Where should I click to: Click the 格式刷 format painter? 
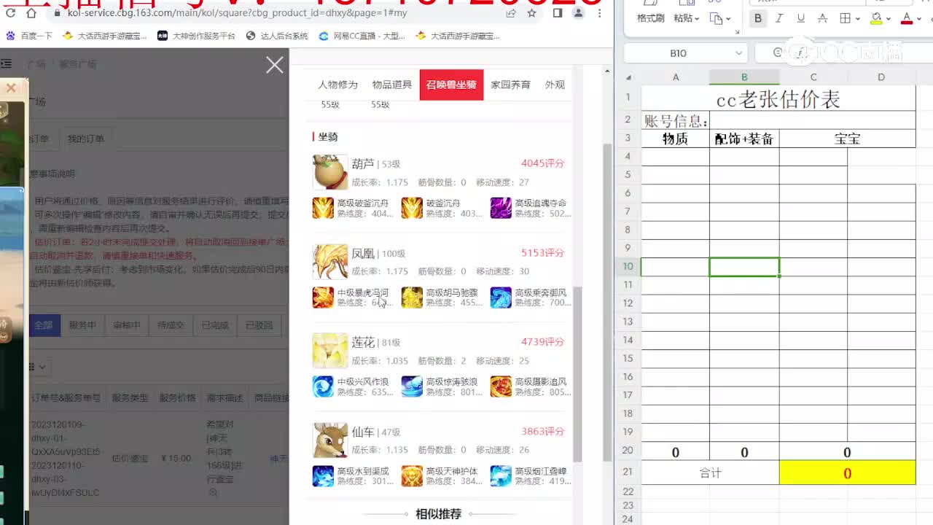pos(651,18)
